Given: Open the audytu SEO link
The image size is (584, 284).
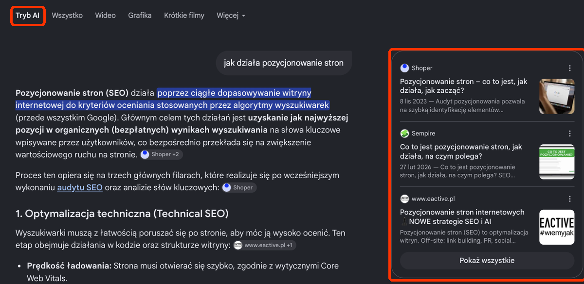Looking at the screenshot, I should (x=80, y=187).
